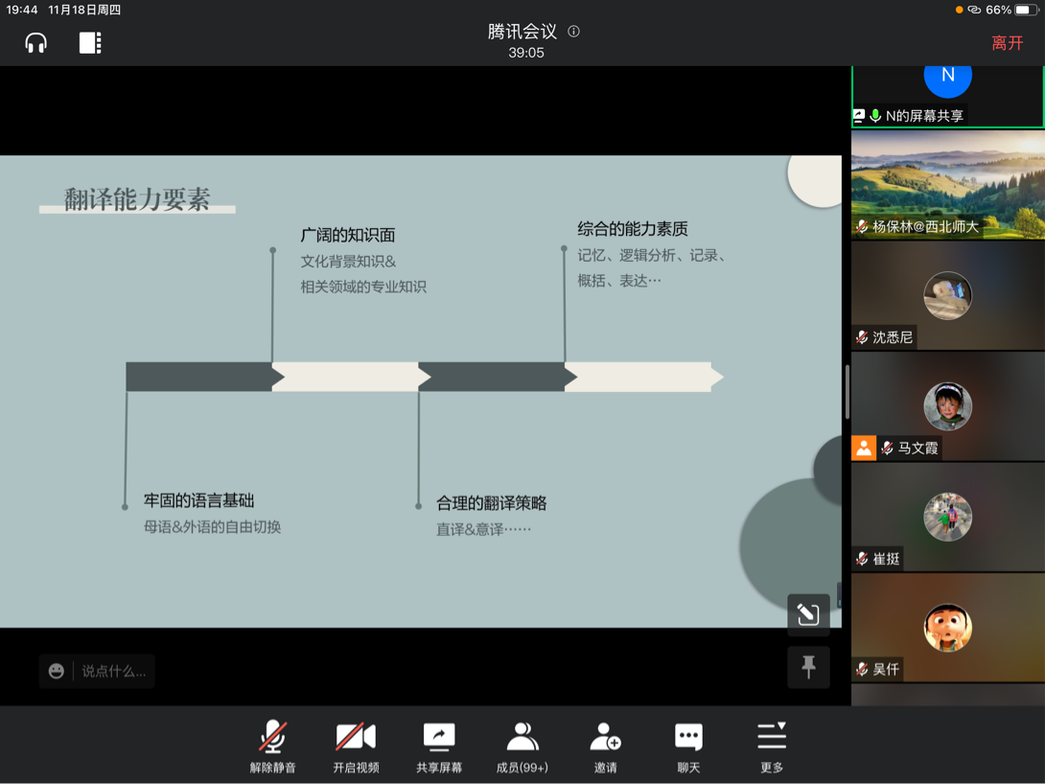The height and width of the screenshot is (784, 1045).
Task: Tap the rotate screen icon on slide
Action: click(x=808, y=614)
